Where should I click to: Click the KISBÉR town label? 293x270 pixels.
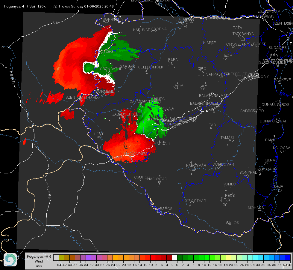click(210, 43)
